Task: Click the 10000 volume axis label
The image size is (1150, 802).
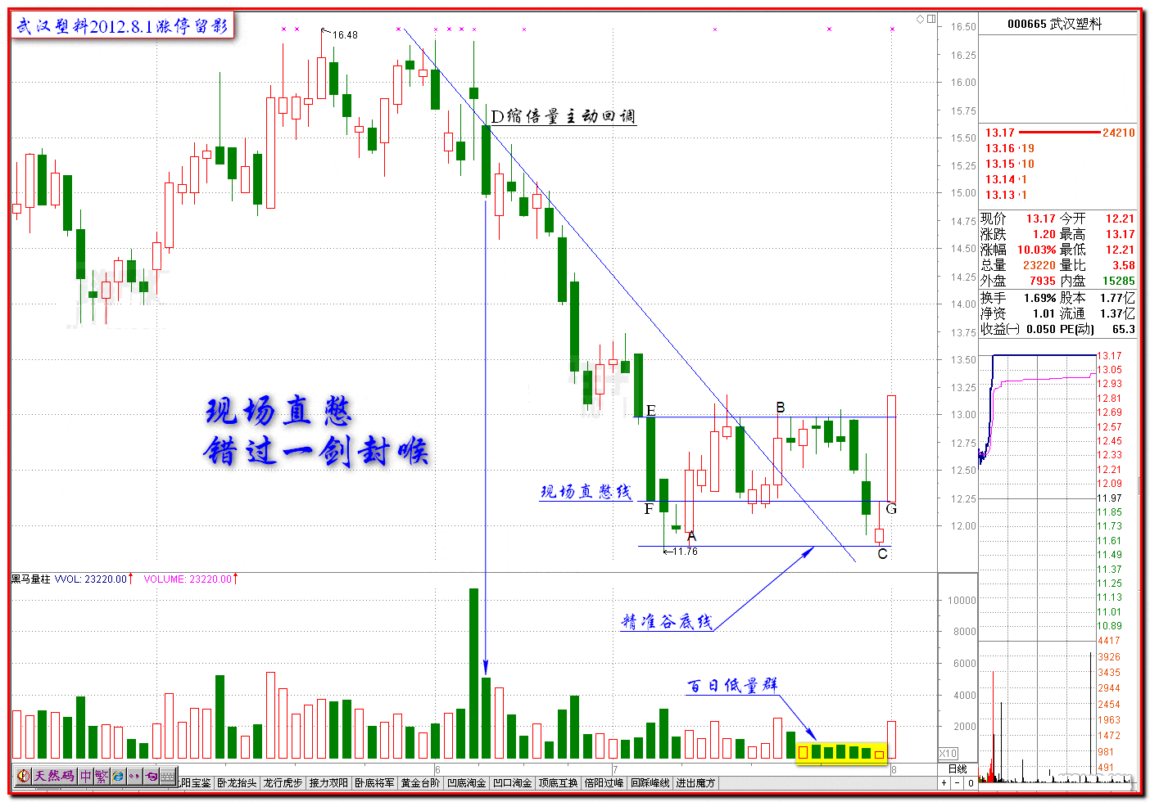Action: coord(962,600)
